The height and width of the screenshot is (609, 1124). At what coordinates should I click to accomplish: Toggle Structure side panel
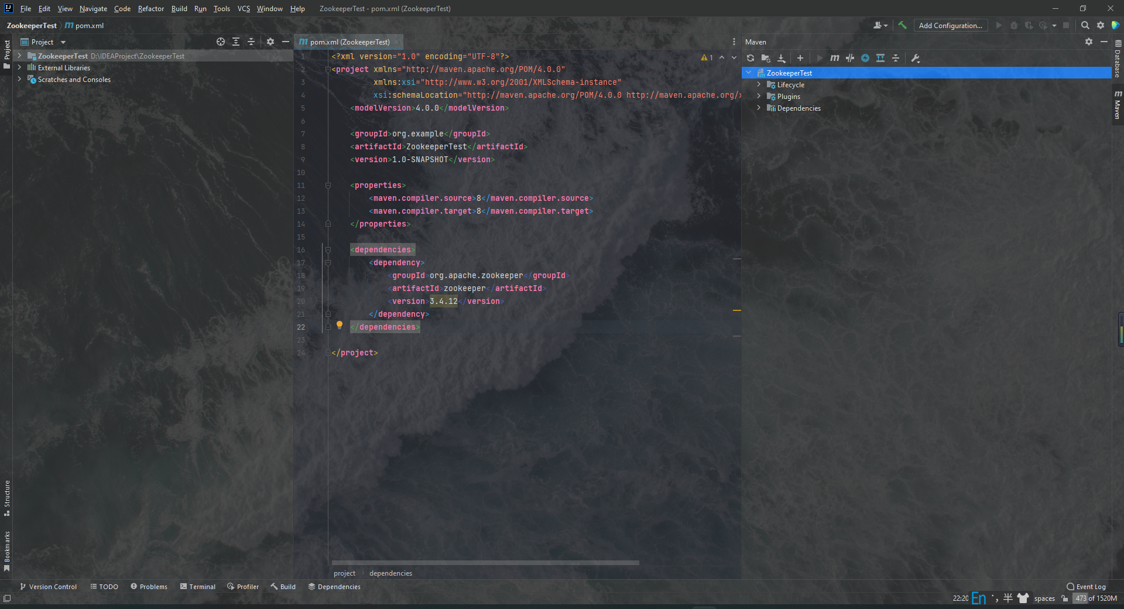tap(6, 498)
